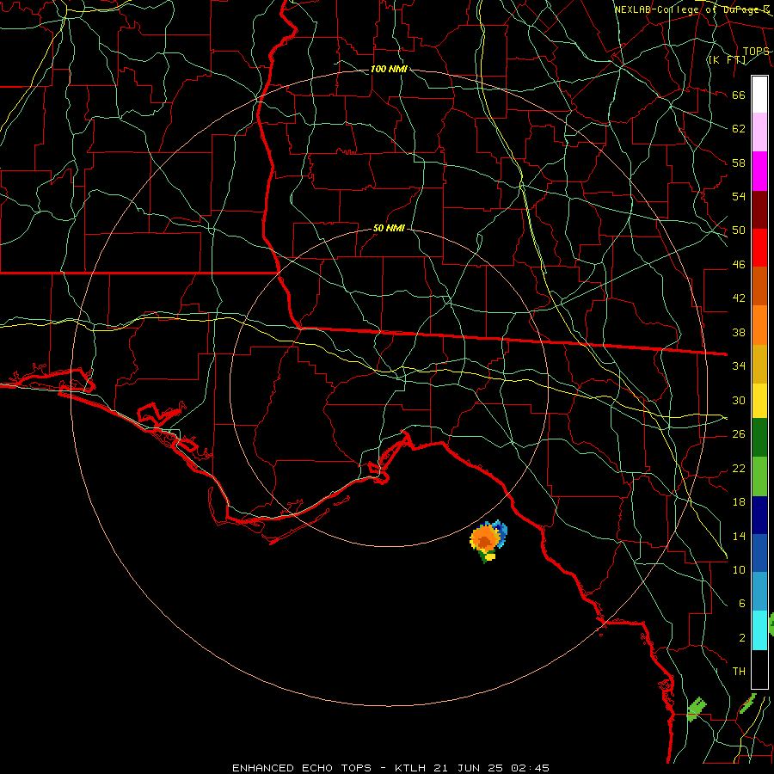Click the NEXLAB-College of DuPage credit text
The width and height of the screenshot is (774, 774).
(691, 9)
